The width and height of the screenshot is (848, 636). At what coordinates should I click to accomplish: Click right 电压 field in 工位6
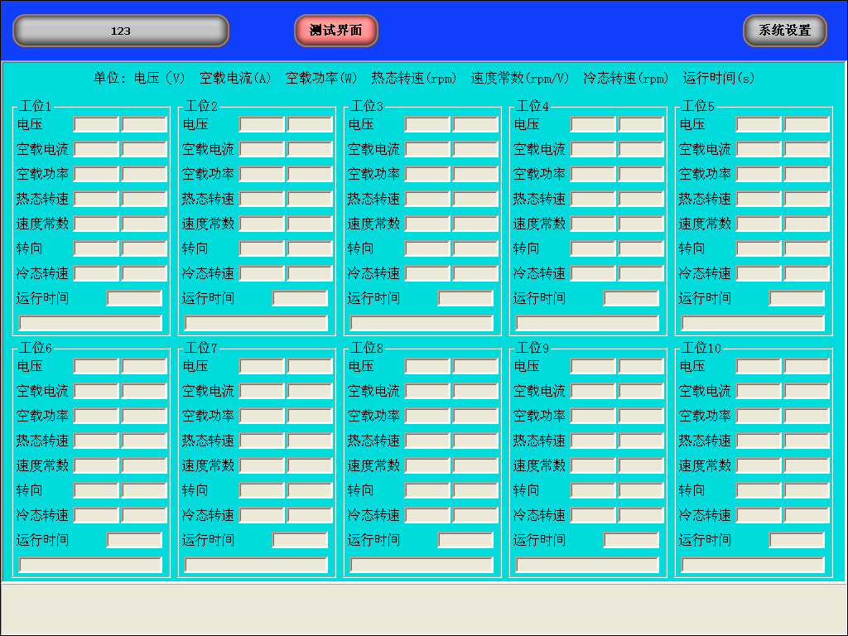pyautogui.click(x=144, y=366)
